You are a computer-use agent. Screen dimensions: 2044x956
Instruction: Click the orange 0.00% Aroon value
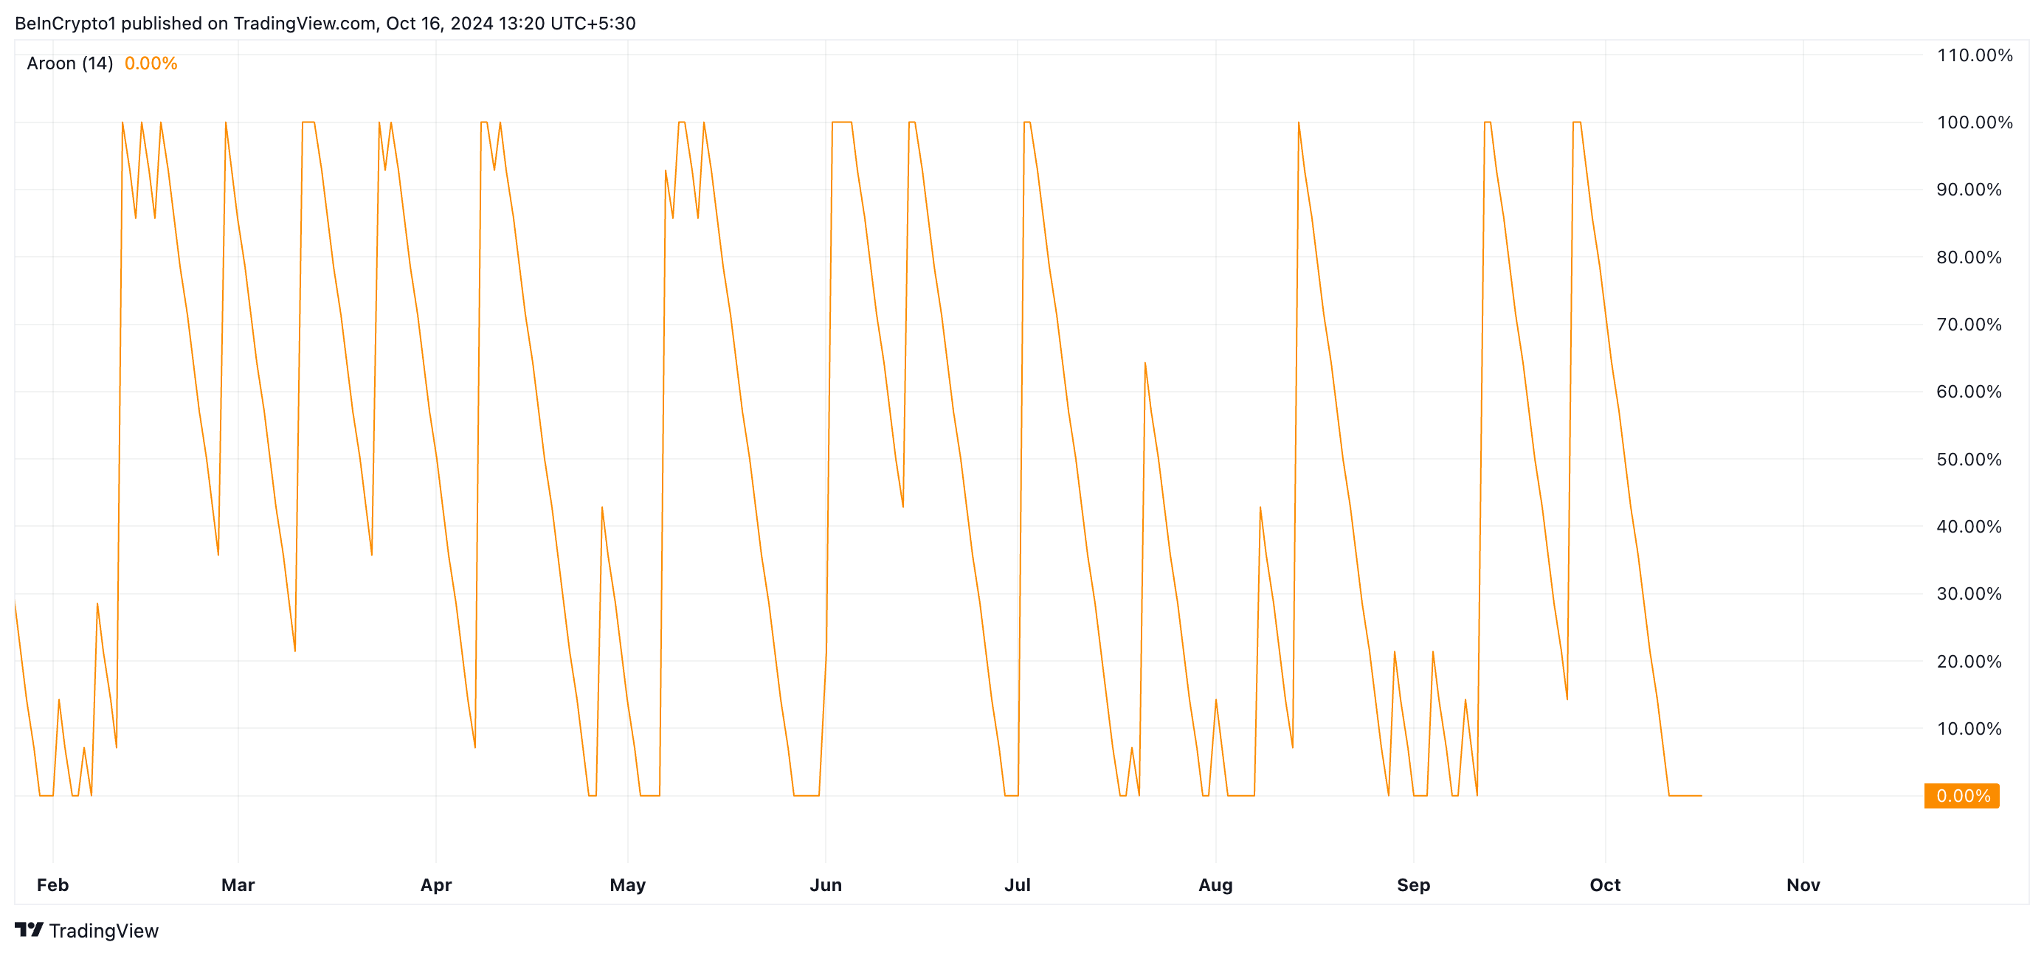(x=151, y=63)
